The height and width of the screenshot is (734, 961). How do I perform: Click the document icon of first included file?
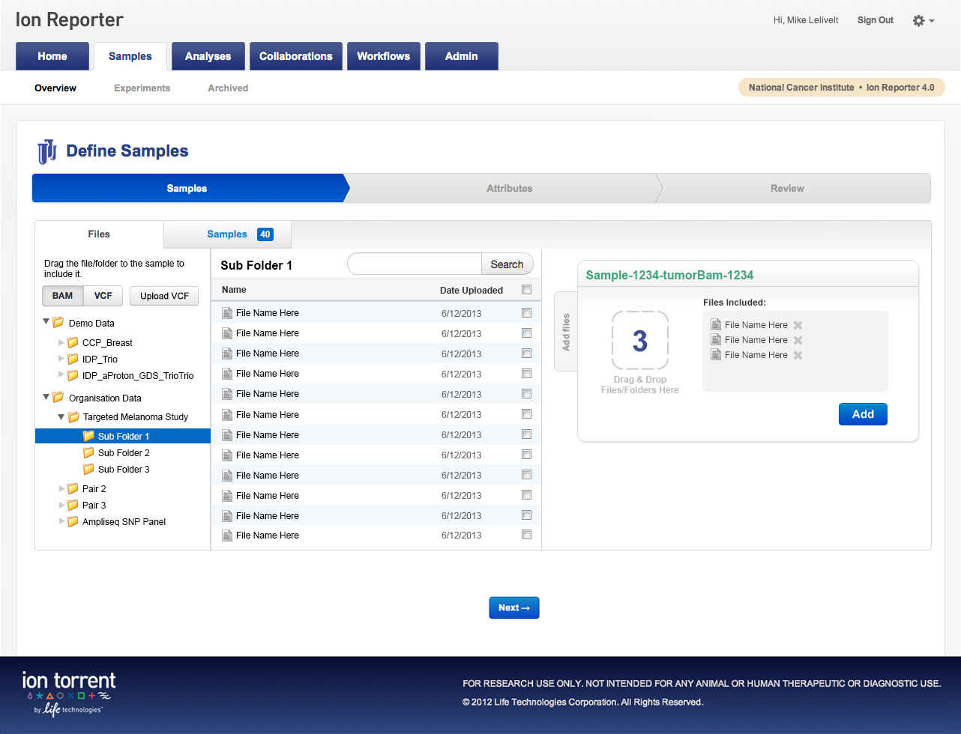click(716, 324)
